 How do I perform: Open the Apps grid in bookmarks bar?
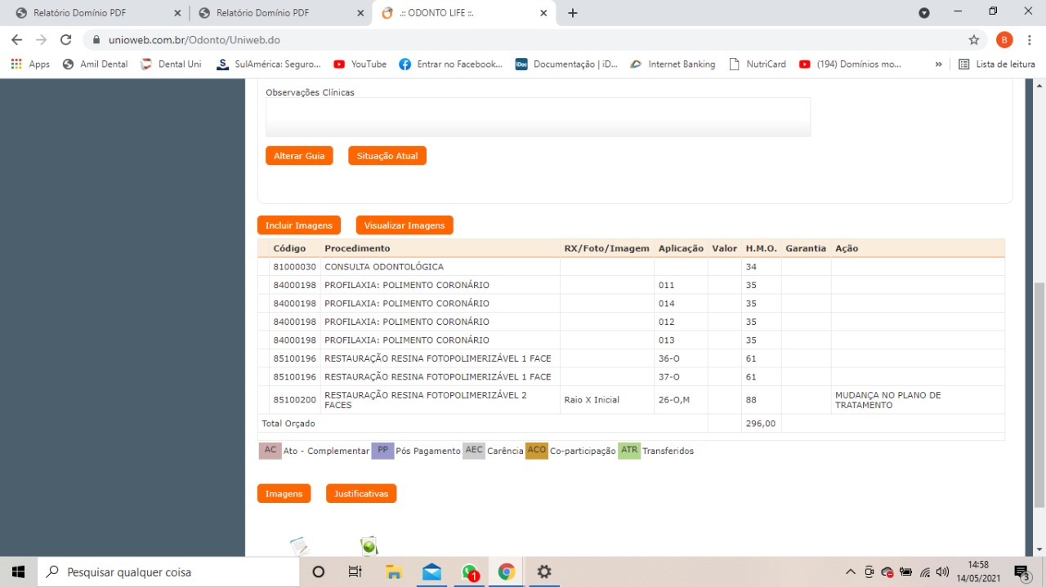click(30, 64)
